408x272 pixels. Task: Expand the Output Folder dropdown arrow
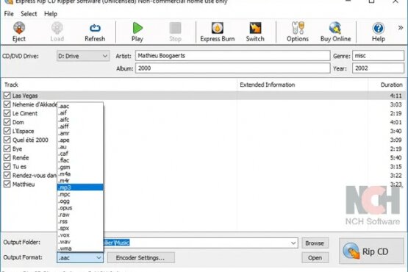[293, 243]
